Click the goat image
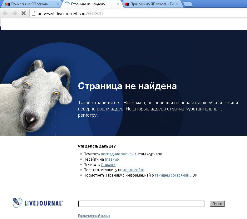This screenshot has width=247, height=219. coord(36,98)
